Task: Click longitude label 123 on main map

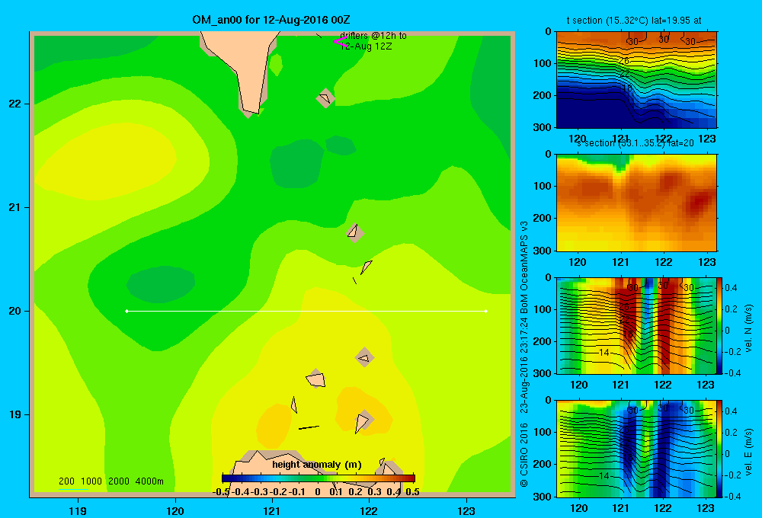Action: [x=466, y=510]
